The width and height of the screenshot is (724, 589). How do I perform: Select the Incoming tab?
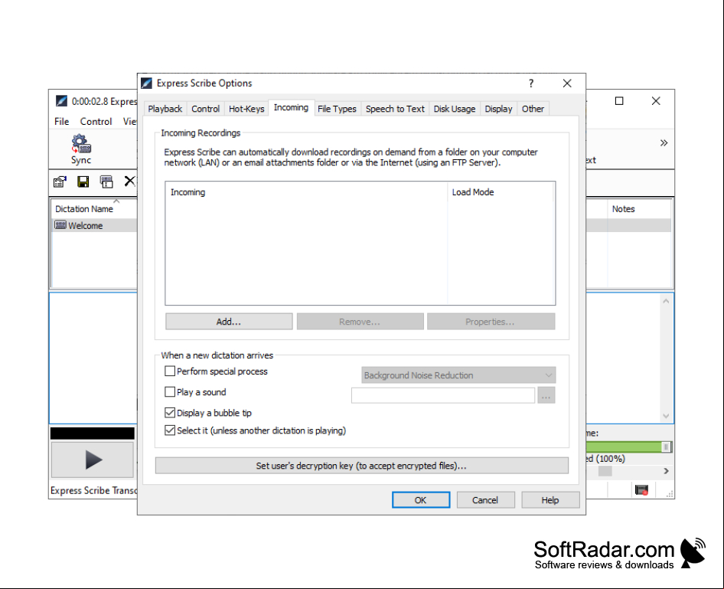click(x=291, y=108)
